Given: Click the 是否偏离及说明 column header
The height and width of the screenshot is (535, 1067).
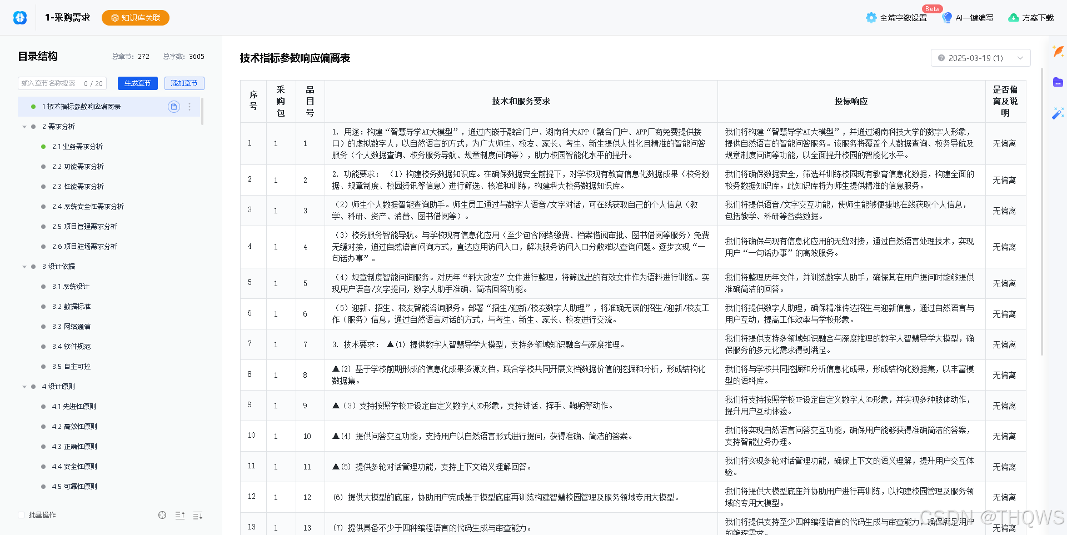Looking at the screenshot, I should [x=1005, y=101].
